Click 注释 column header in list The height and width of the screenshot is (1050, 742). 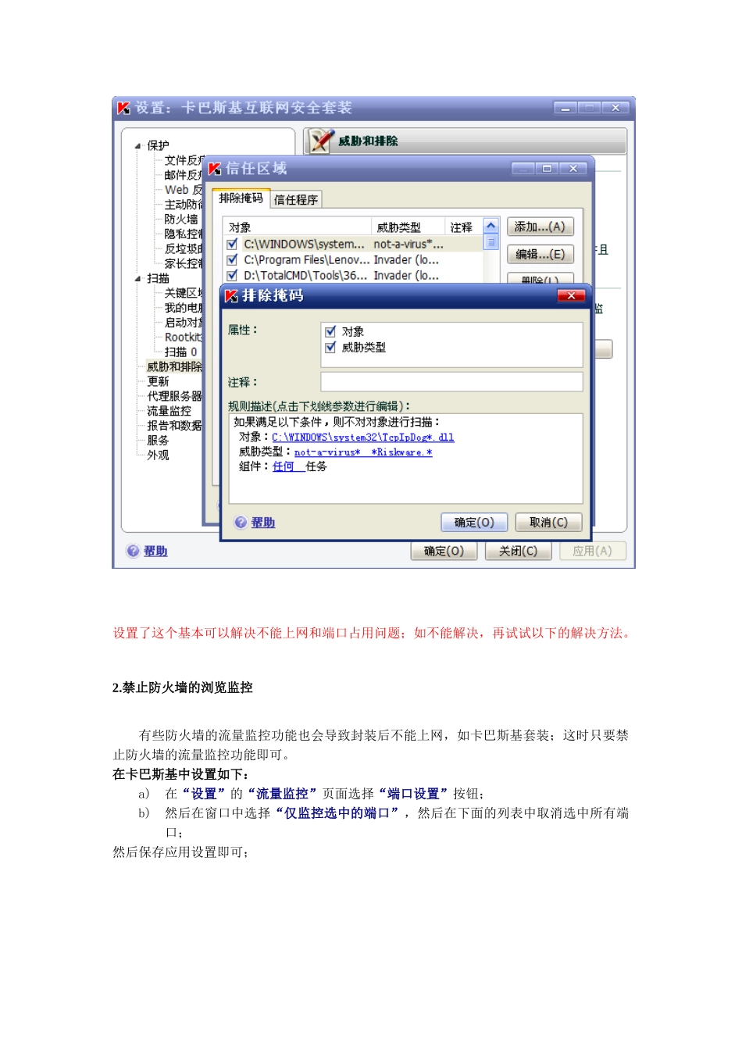point(464,227)
